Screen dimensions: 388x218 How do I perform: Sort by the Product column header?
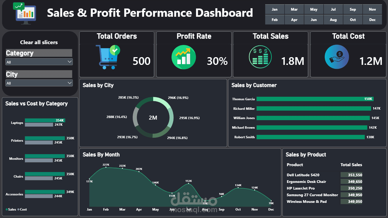pos(295,165)
